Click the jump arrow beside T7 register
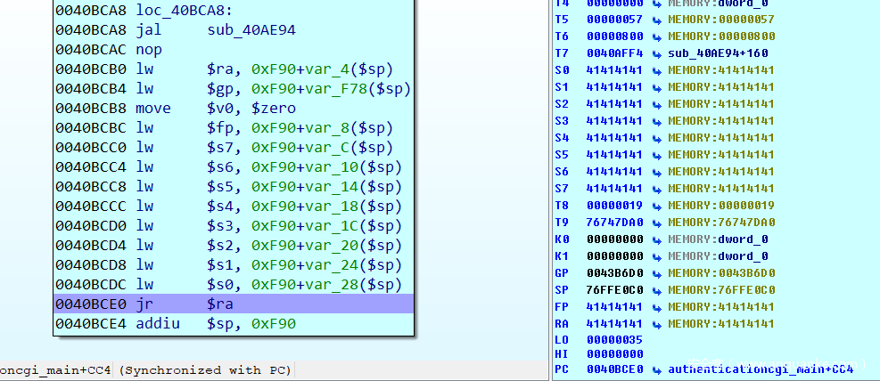Image resolution: width=880 pixels, height=381 pixels. click(657, 53)
